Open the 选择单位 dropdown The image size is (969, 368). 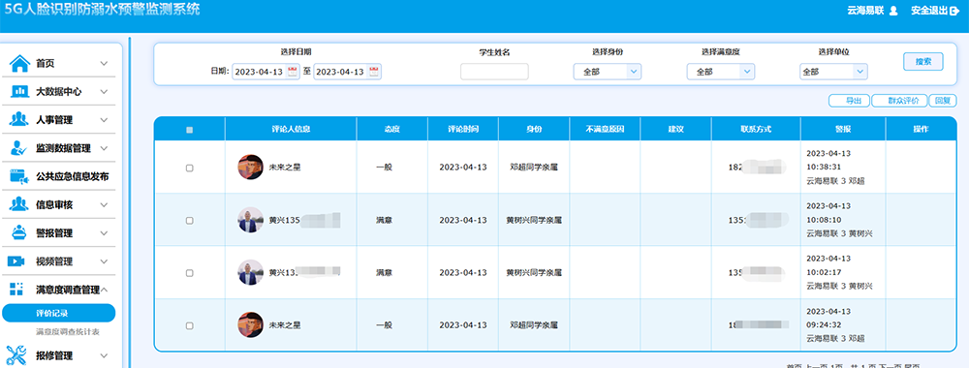pyautogui.click(x=833, y=72)
